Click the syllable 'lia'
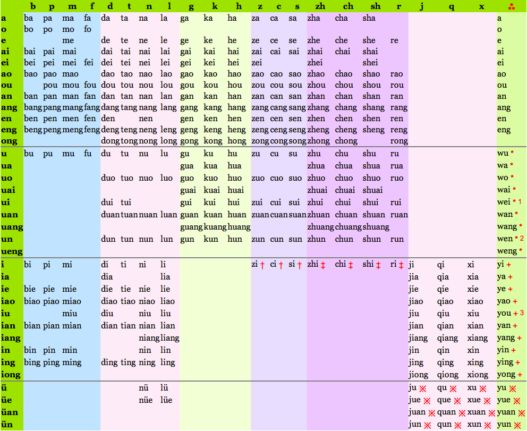This screenshot has height=431, width=527. pyautogui.click(x=165, y=277)
